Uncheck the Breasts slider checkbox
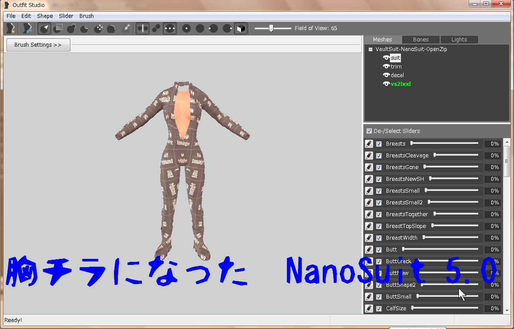Screen dimensions: 514x329 pos(379,144)
